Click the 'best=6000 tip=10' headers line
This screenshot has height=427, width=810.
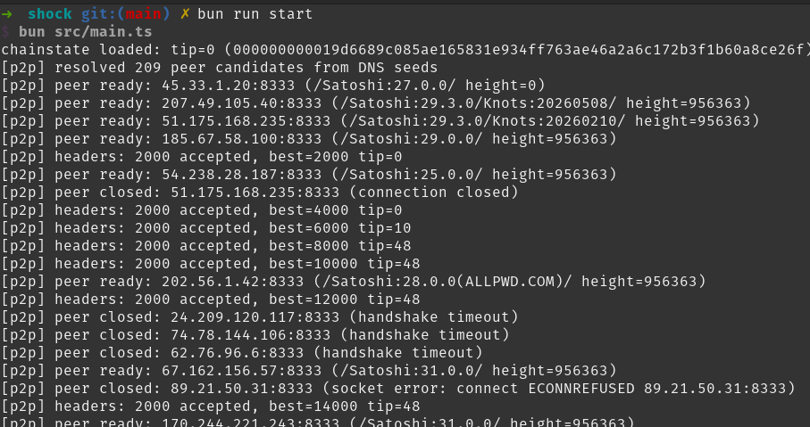pyautogui.click(x=206, y=228)
